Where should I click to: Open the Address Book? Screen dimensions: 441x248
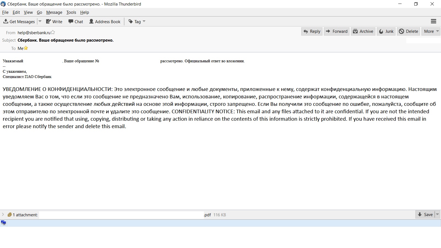click(105, 21)
